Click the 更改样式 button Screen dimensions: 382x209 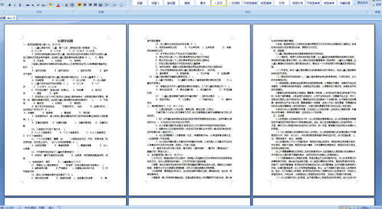[x=363, y=3]
